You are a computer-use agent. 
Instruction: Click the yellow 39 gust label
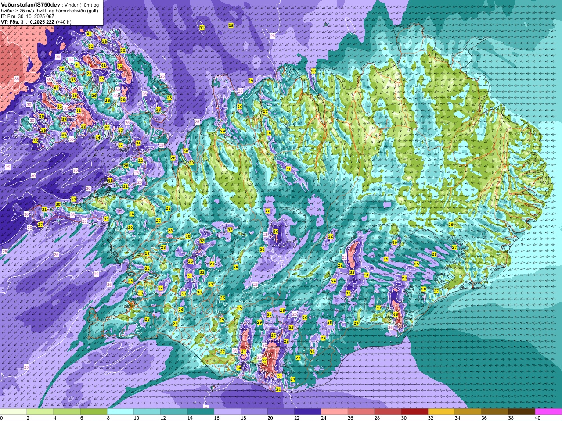[123, 100]
